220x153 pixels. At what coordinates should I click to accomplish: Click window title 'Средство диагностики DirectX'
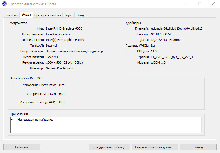point(32,4)
